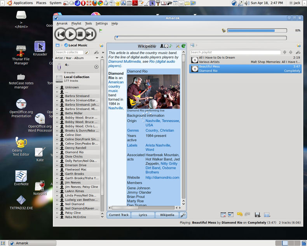307x246 pixels.
Task: Open the Genres link in infobox
Action: [133, 130]
